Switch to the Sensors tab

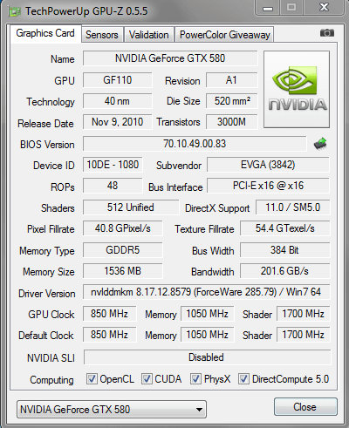pos(102,35)
